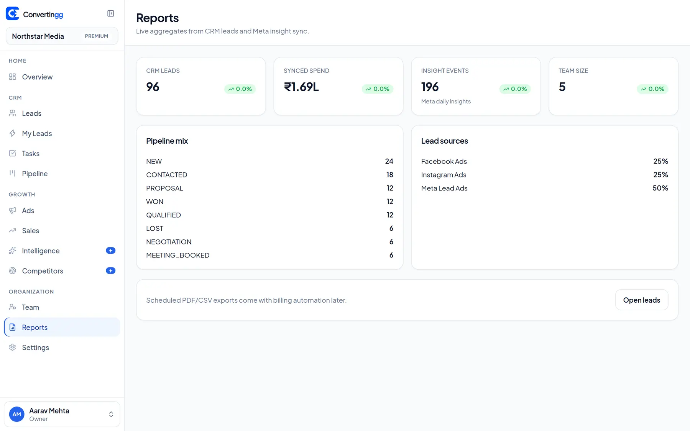The height and width of the screenshot is (431, 690).
Task: Select Sales in the sidebar
Action: [62, 231]
